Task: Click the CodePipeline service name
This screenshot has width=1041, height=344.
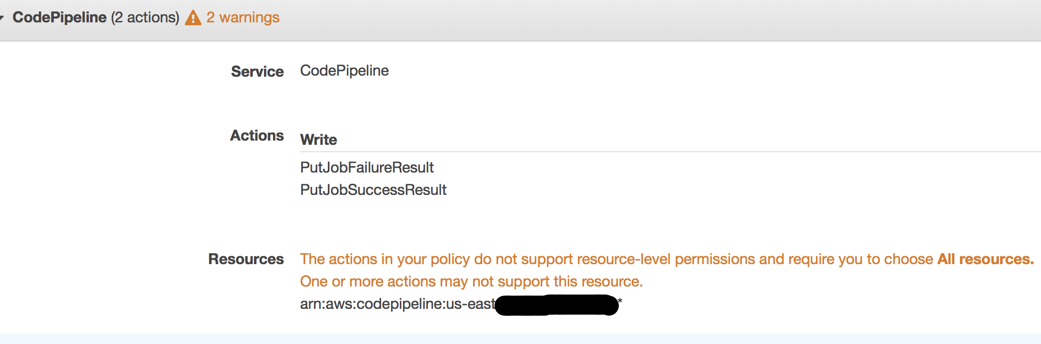Action: click(344, 70)
